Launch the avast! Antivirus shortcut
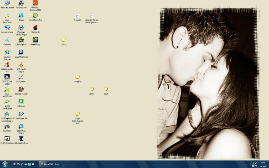This screenshot has height=168, width=269. click(21, 52)
